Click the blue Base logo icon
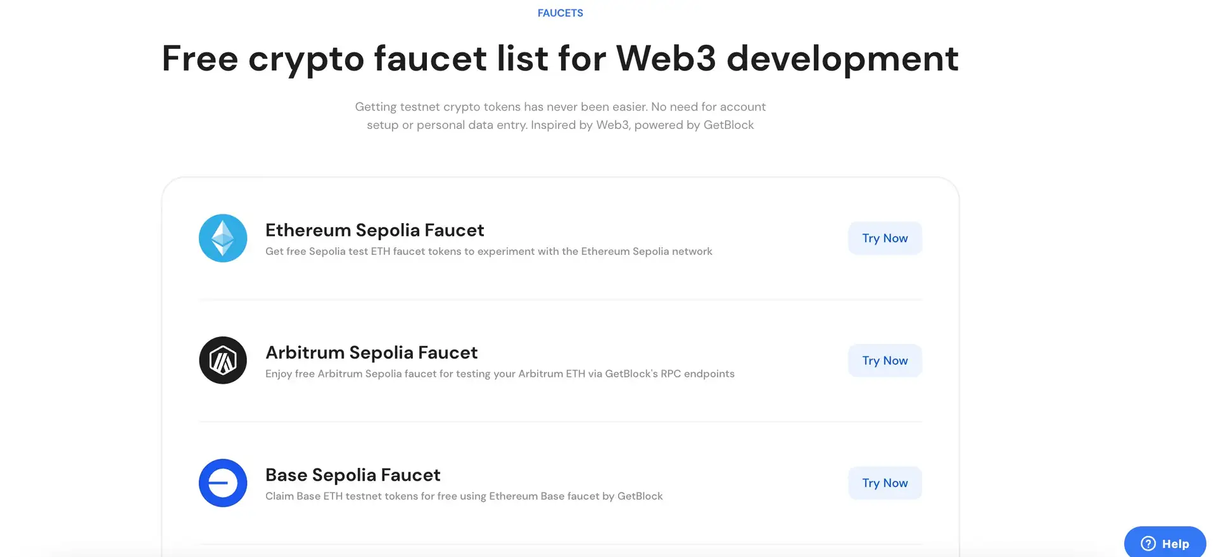This screenshot has height=557, width=1216. click(x=223, y=483)
